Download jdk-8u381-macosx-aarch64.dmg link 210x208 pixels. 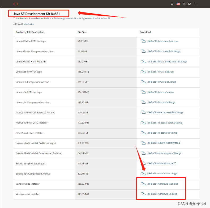[x=164, y=123]
